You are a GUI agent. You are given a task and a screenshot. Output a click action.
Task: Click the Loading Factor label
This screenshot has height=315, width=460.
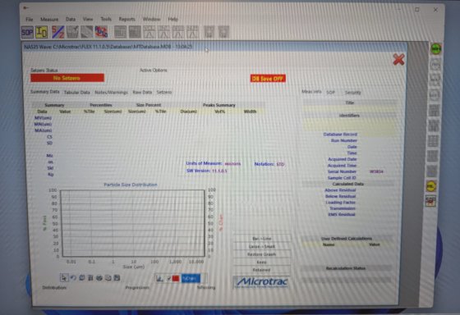coord(341,203)
